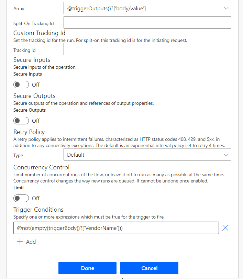Click into the Custom Tracking Id field

(x=147, y=49)
